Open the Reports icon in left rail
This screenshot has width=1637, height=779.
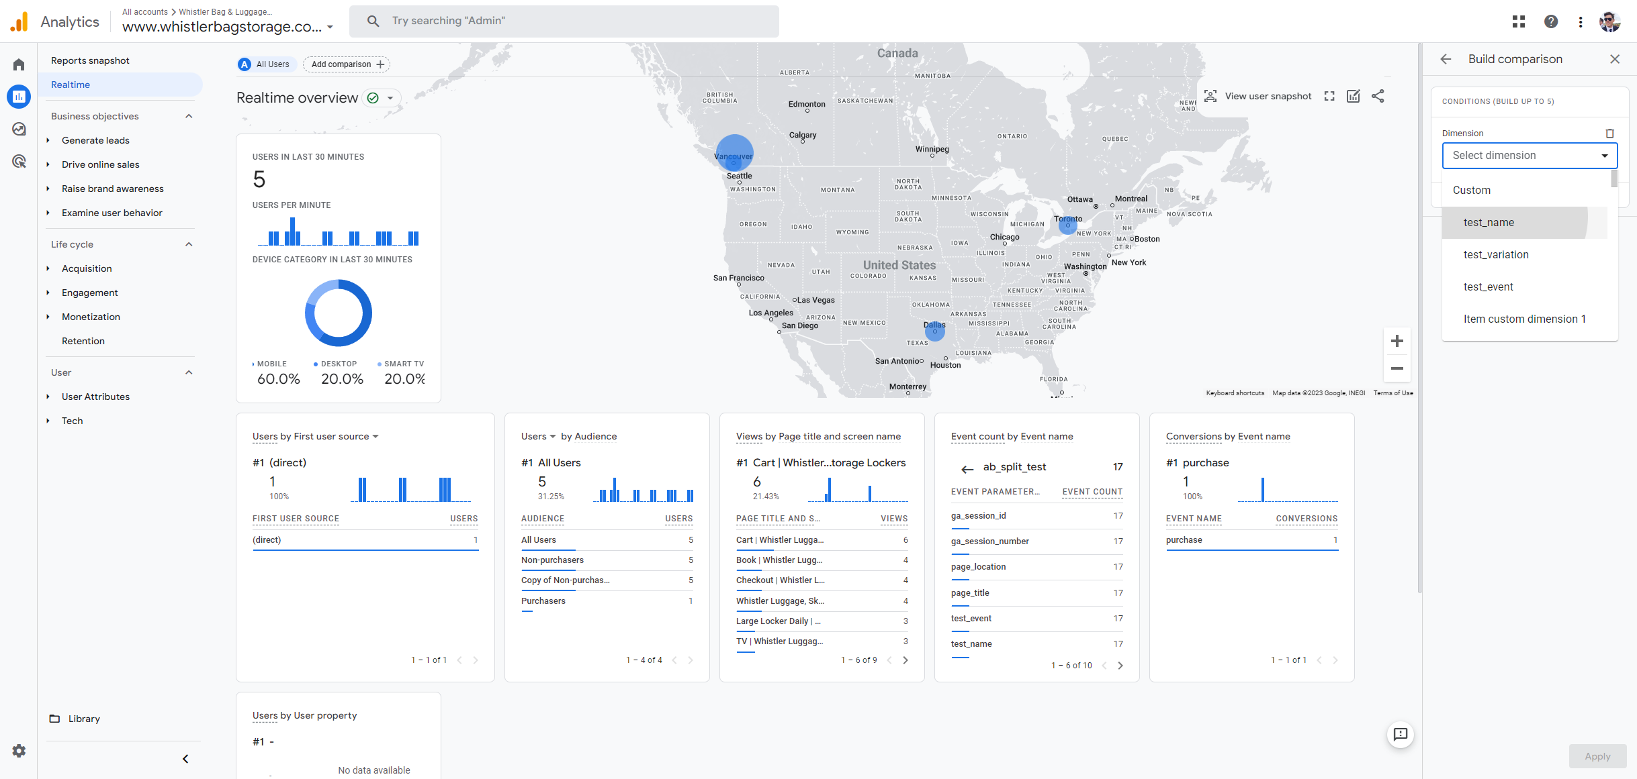[19, 97]
